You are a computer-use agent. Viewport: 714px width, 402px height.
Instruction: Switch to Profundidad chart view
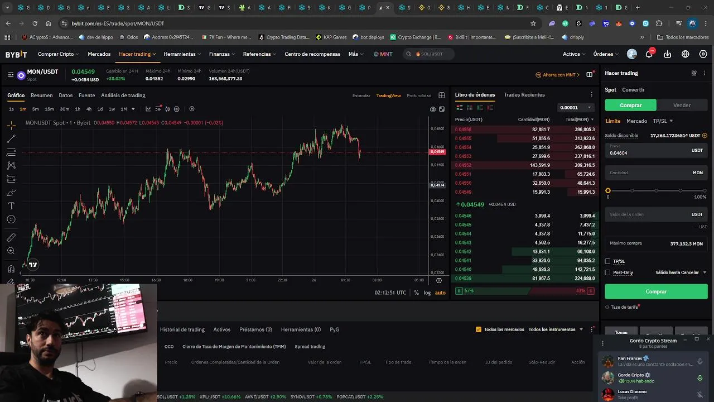[419, 95]
